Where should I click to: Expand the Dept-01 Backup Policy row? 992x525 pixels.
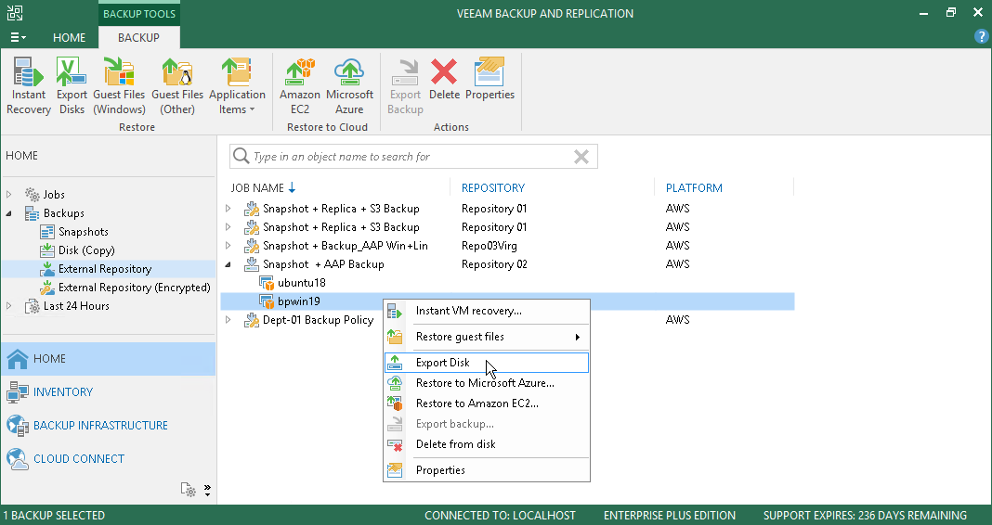(x=228, y=320)
